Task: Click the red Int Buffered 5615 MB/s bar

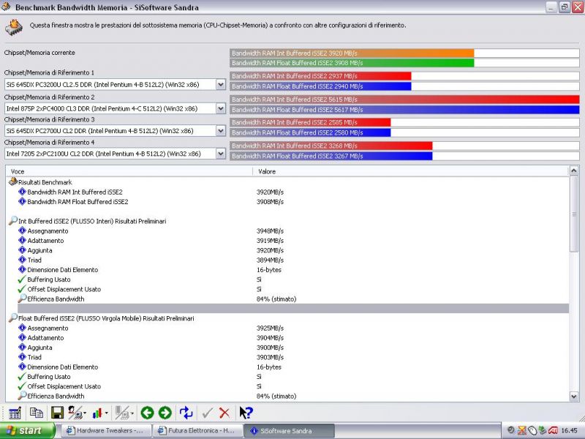Action: point(404,100)
